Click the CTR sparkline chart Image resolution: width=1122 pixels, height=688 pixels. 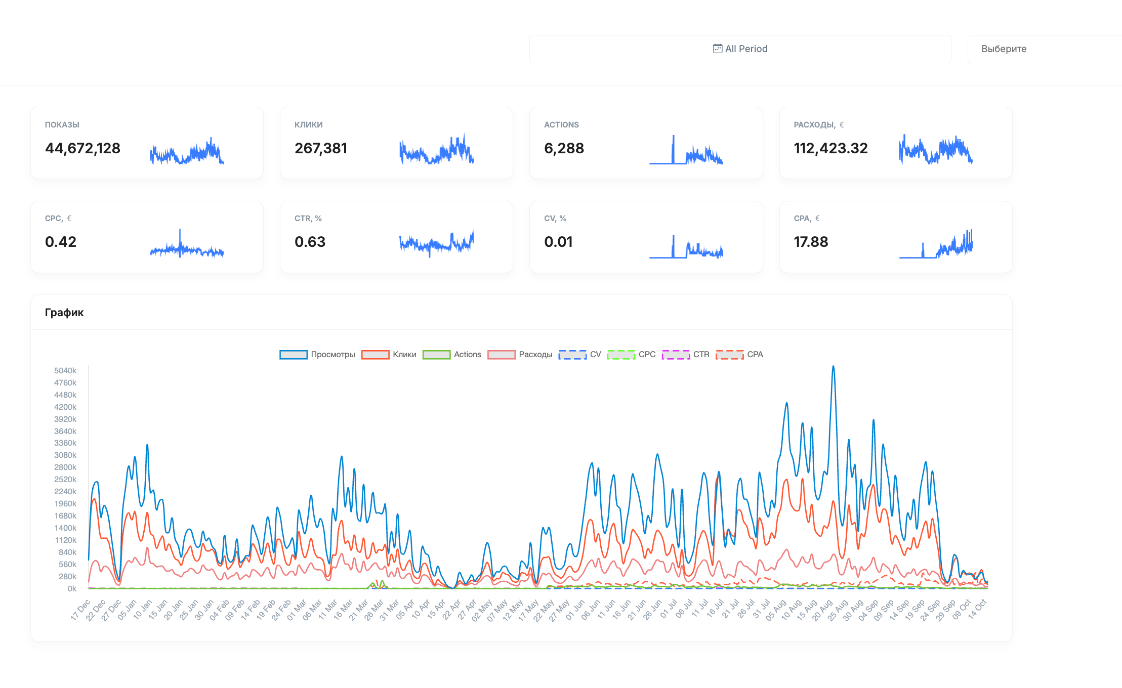point(436,243)
